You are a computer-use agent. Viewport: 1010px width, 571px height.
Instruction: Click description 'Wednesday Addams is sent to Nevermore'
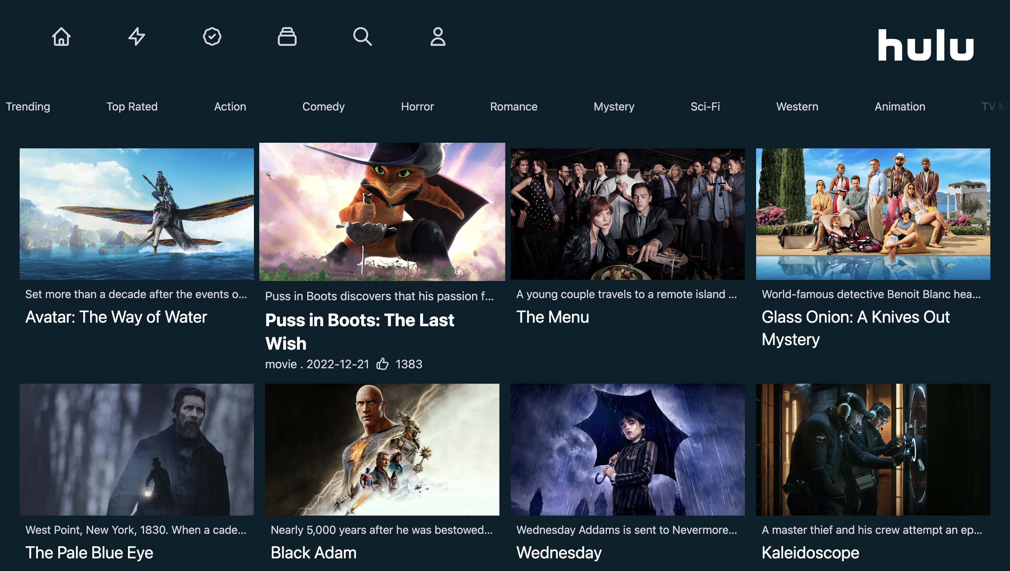tap(627, 530)
